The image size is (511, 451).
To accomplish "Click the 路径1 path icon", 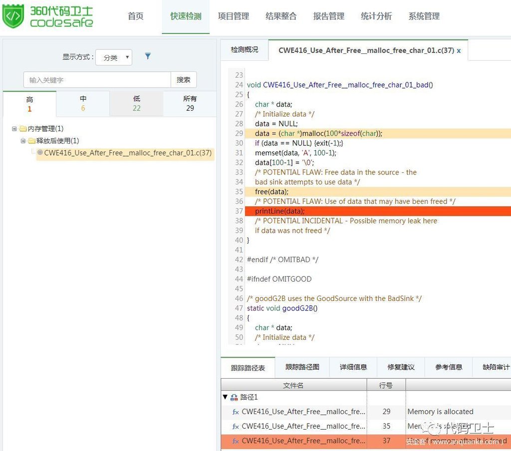I will [x=234, y=398].
